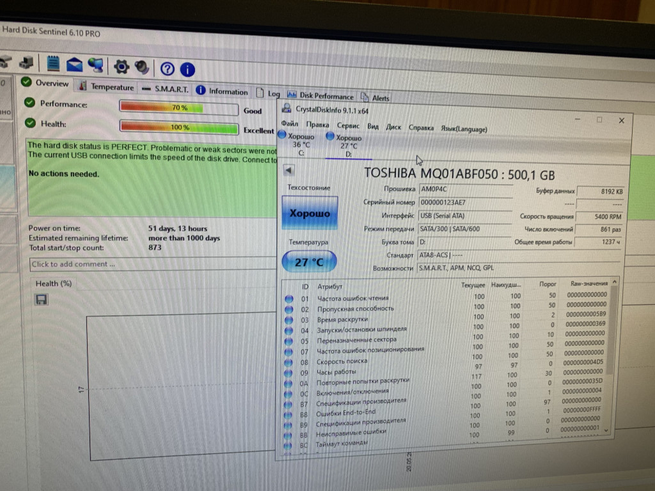The image size is (655, 491).
Task: Click the Атрибут column header
Action: [x=329, y=286]
